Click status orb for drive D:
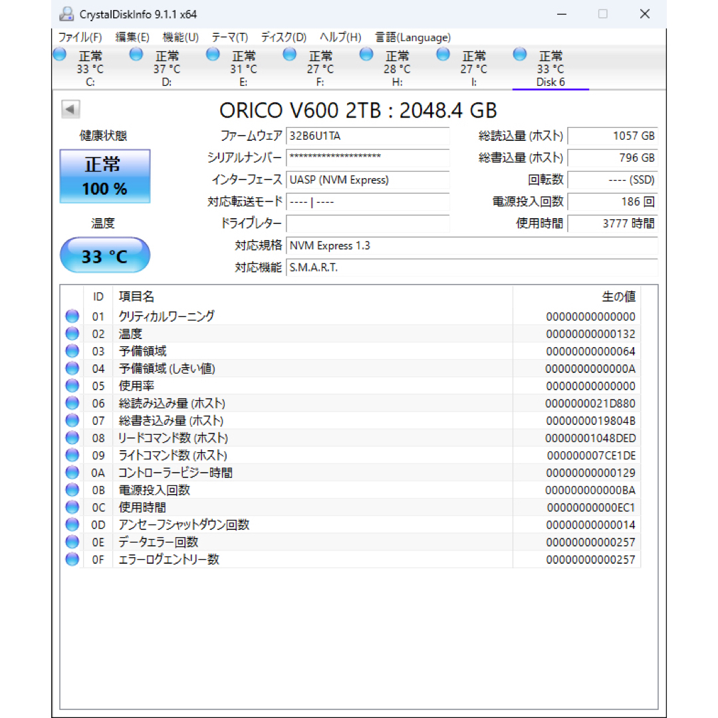This screenshot has height=718, width=718. click(136, 54)
